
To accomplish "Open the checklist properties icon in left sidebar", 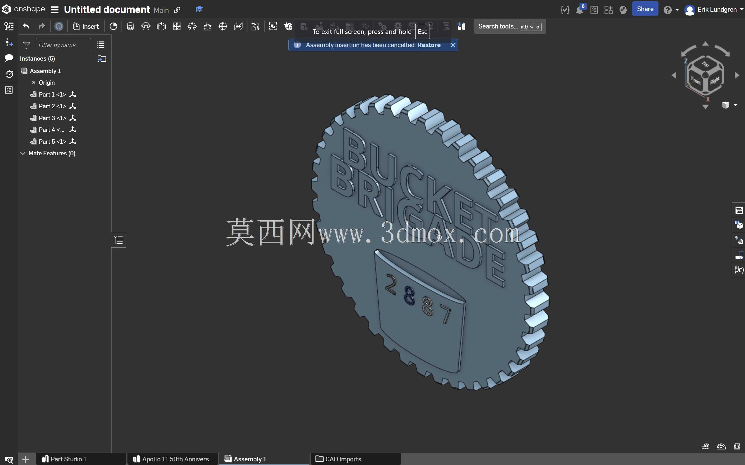I will click(9, 90).
